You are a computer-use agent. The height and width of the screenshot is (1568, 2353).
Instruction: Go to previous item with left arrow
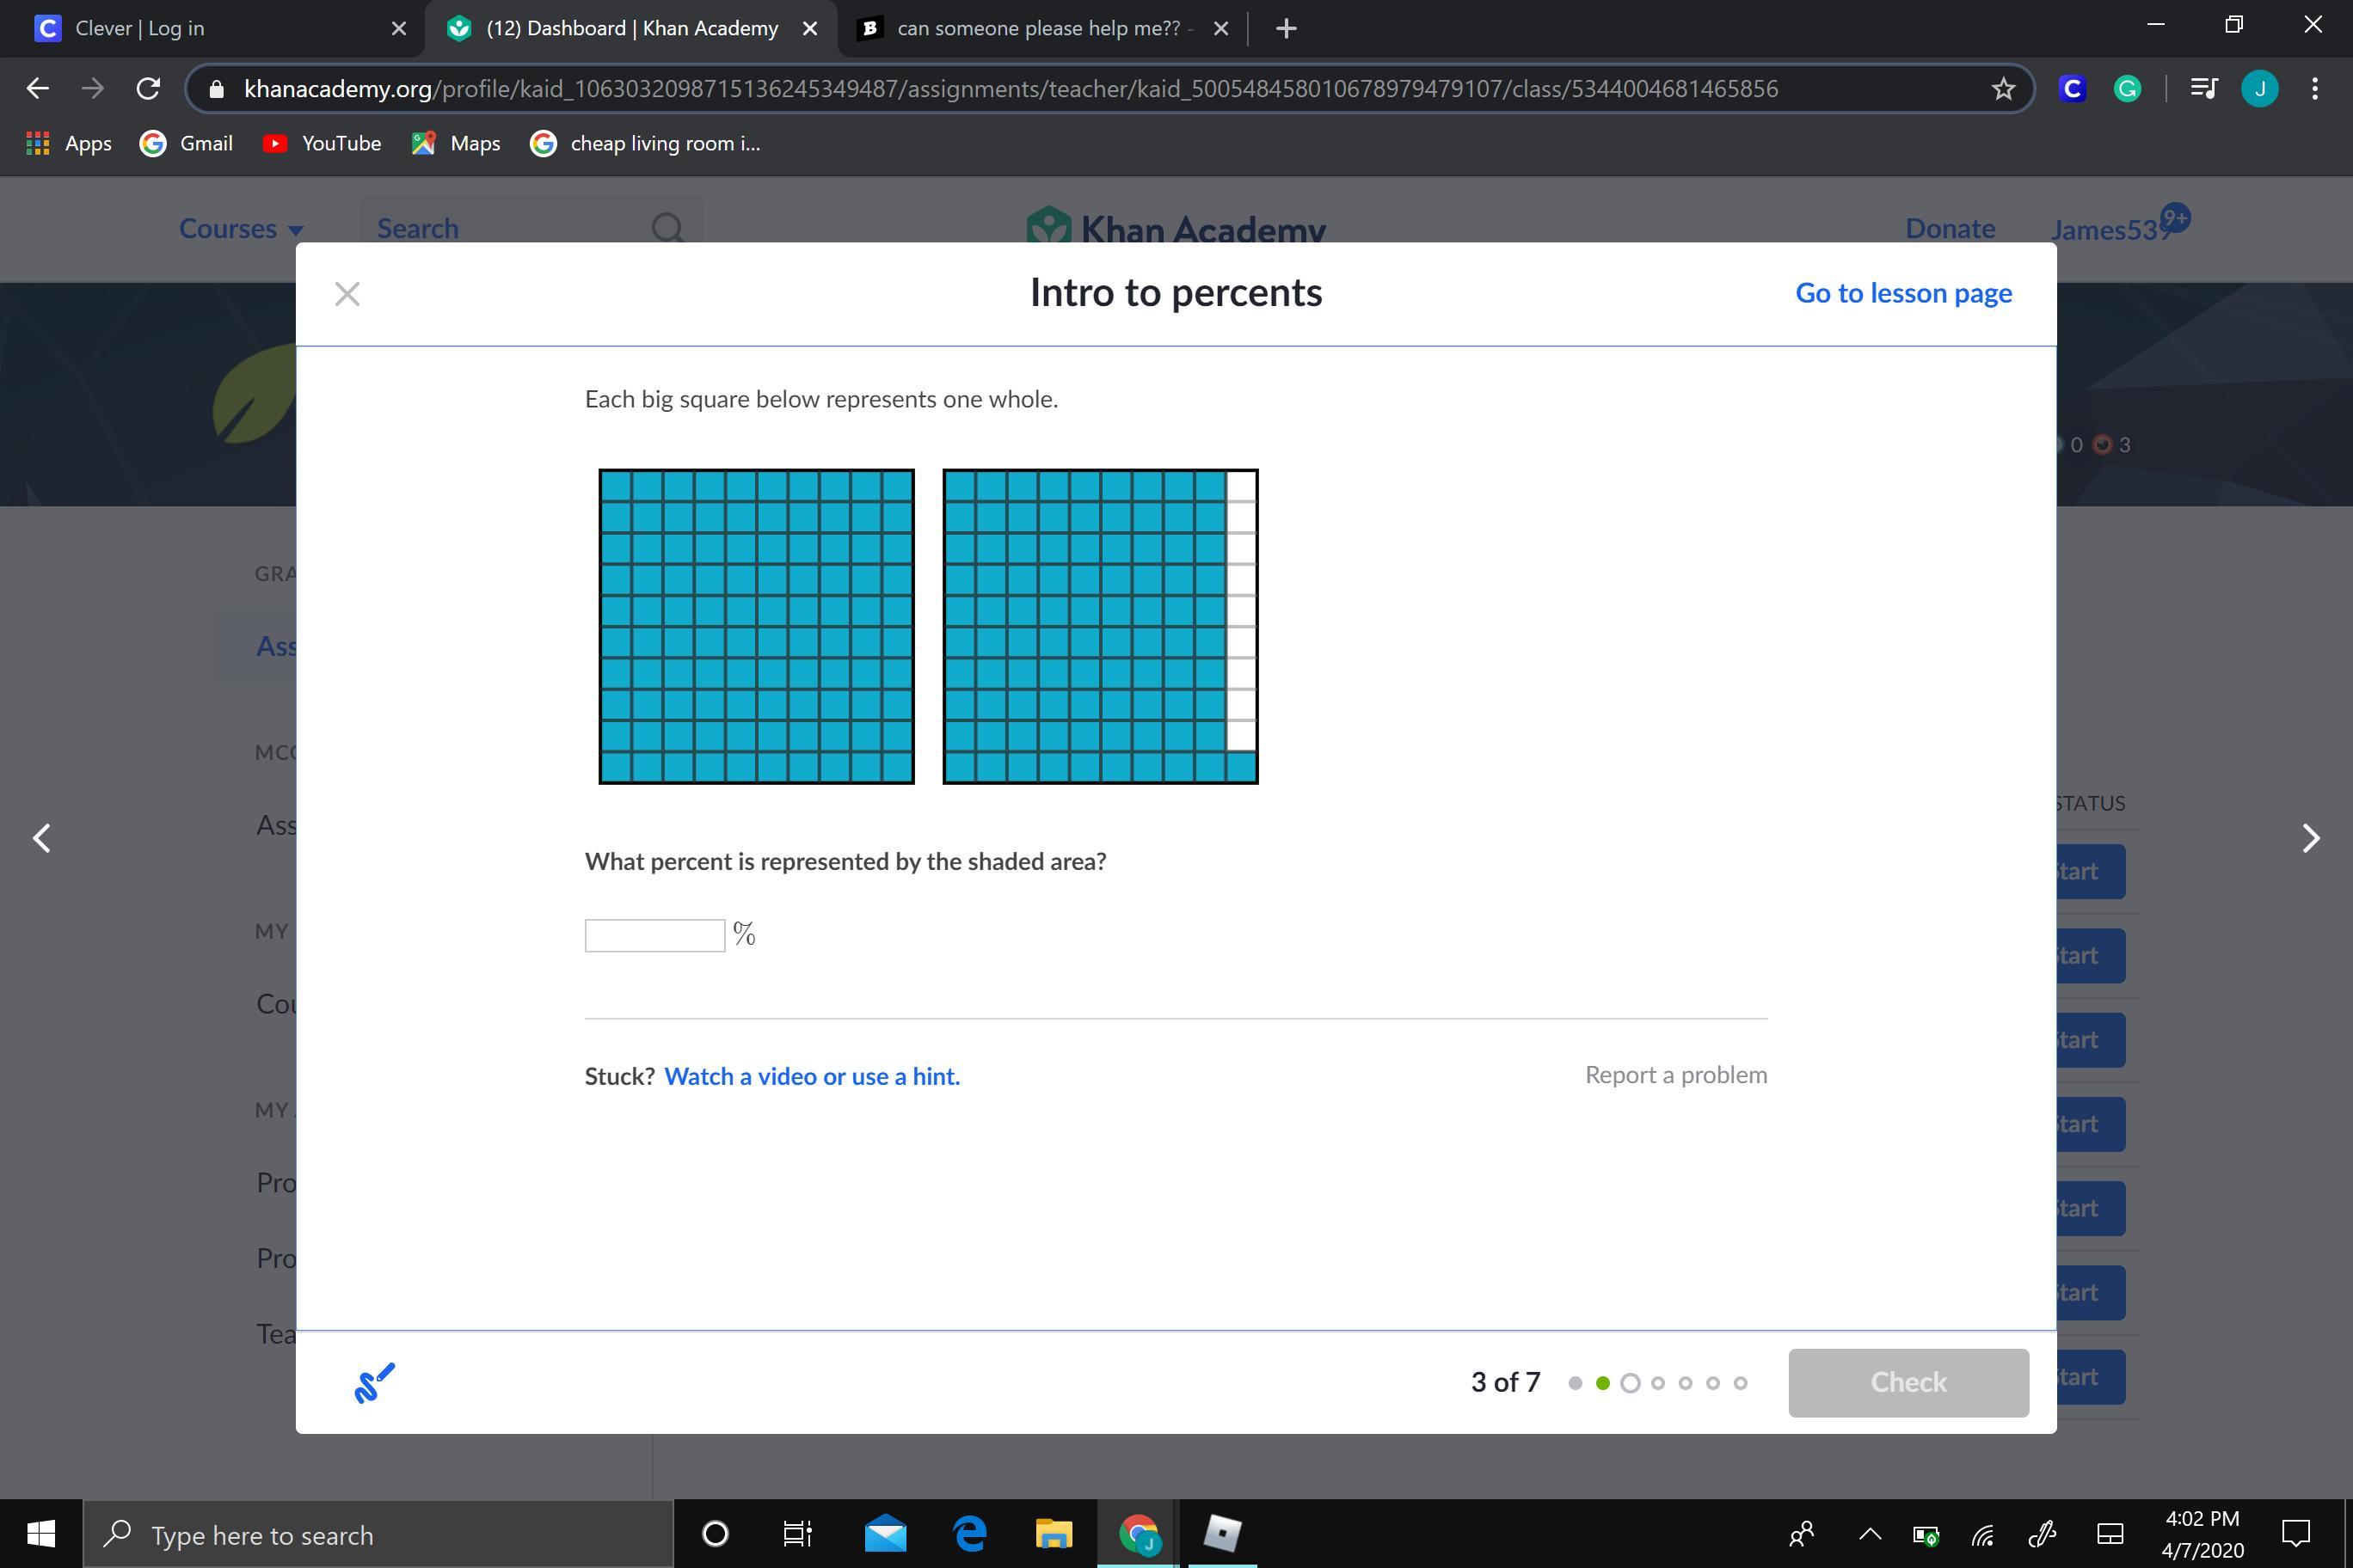pos(42,838)
